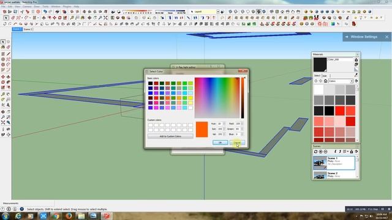Select the Zoom Extents tool in left toolbar
The height and width of the screenshot is (220, 392).
(3, 122)
